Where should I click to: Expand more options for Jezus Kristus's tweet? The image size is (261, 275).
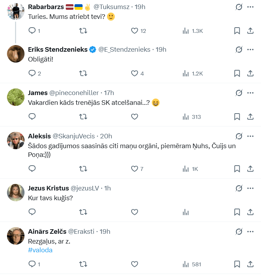click(250, 188)
